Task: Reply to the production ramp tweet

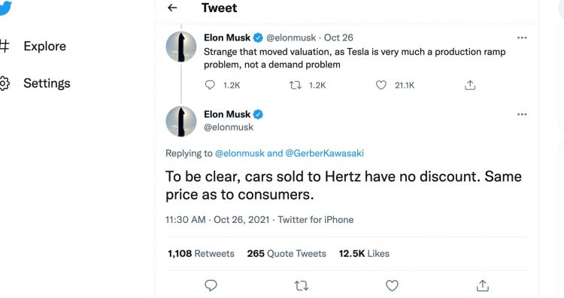Action: click(x=210, y=85)
